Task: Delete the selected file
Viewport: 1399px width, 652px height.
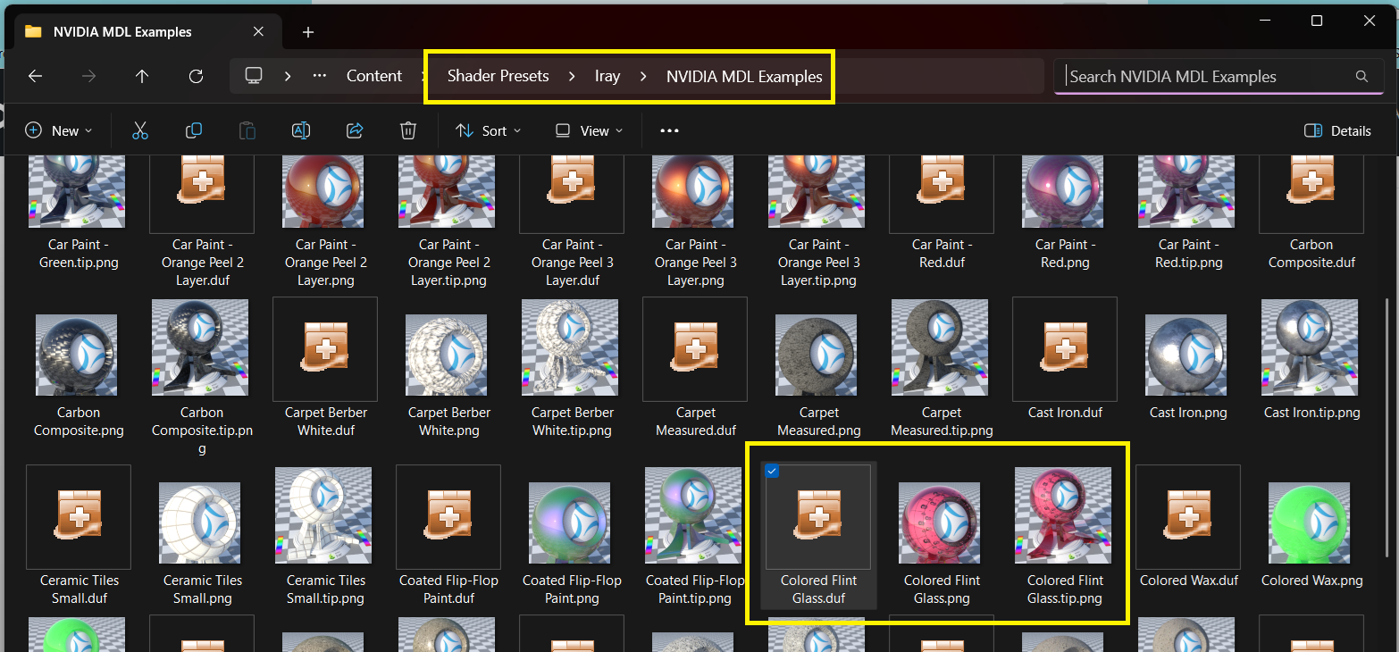Action: (408, 130)
